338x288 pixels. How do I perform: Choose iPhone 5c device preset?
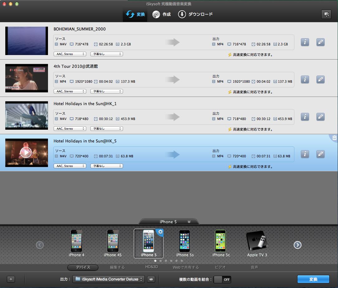[x=221, y=243]
